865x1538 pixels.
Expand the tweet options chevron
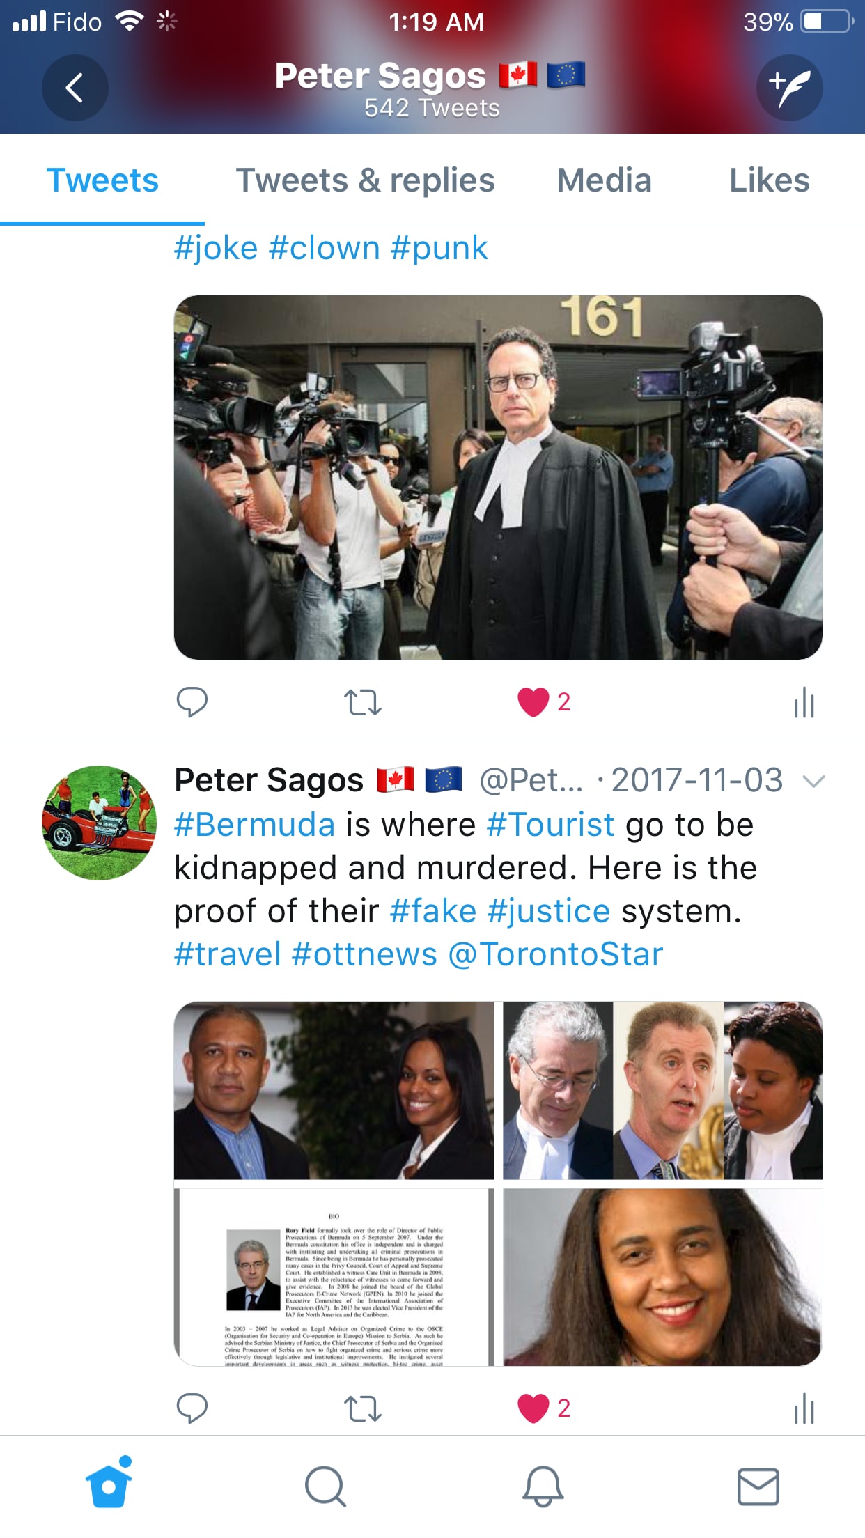813,781
